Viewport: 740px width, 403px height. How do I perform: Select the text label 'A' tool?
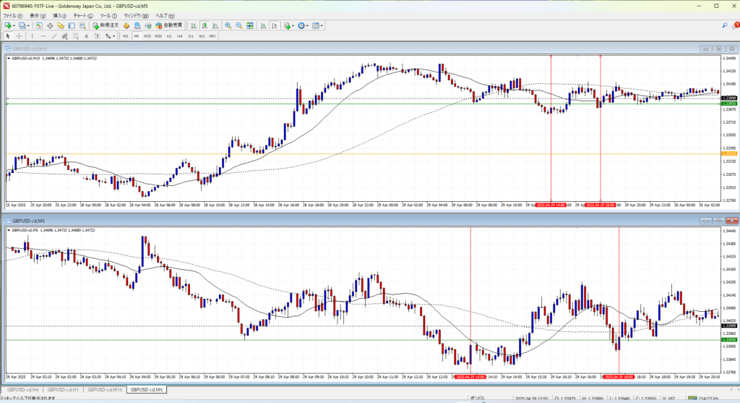(86, 35)
